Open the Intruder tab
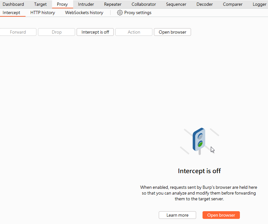The height and width of the screenshot is (224, 268). click(x=86, y=4)
